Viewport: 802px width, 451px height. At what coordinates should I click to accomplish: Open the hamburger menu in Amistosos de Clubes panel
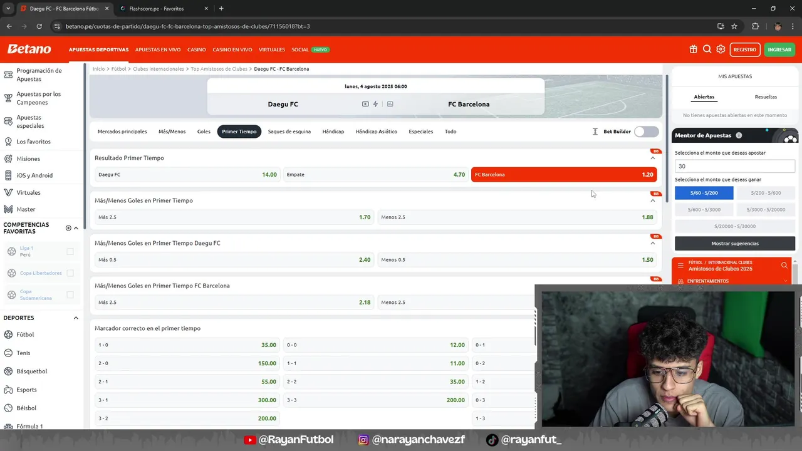coord(680,266)
